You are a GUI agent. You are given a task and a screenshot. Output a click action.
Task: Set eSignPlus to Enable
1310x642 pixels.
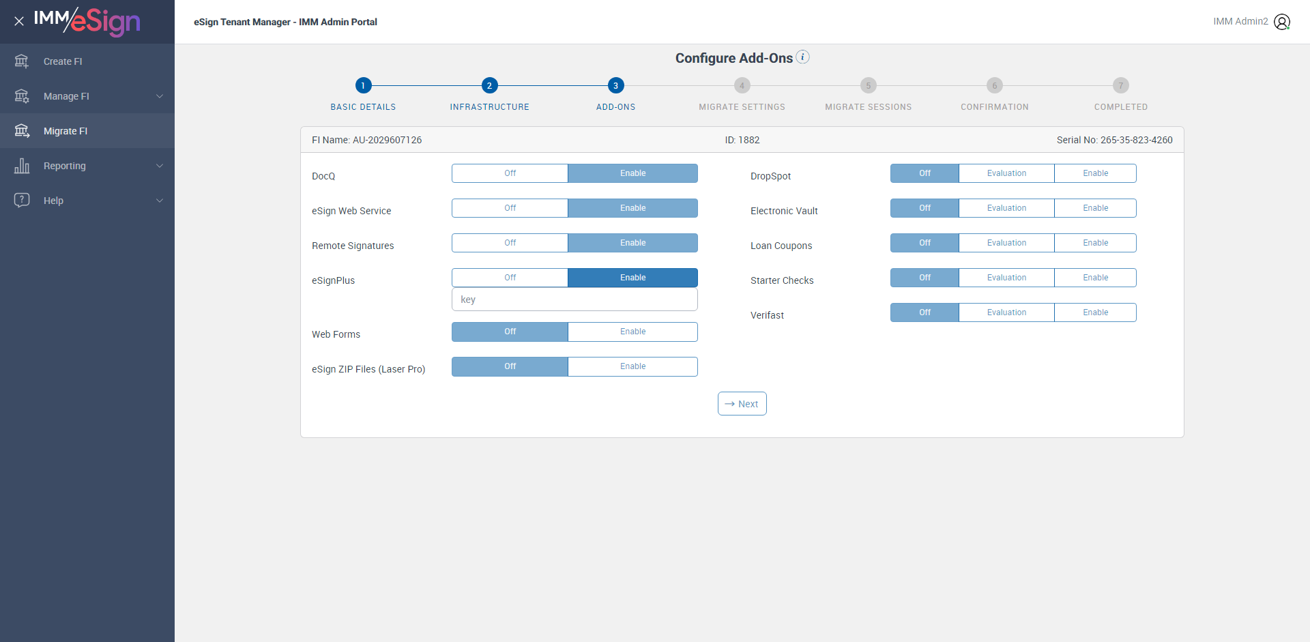[x=632, y=278]
